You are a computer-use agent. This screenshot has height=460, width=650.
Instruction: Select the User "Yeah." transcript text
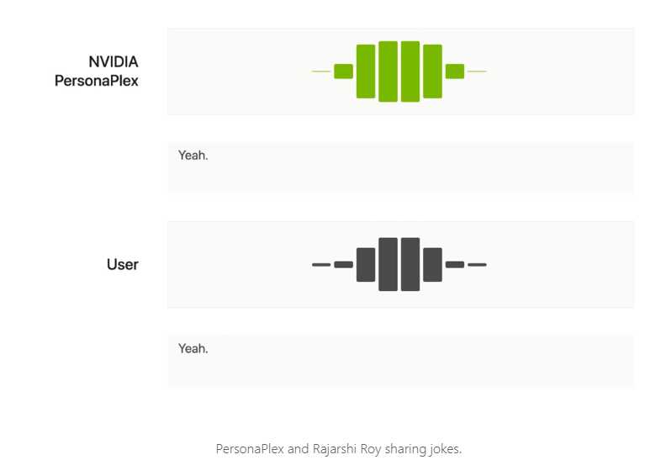pyautogui.click(x=193, y=348)
